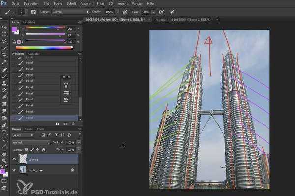Select the Gradient tool
The image size is (295, 196).
click(4, 104)
